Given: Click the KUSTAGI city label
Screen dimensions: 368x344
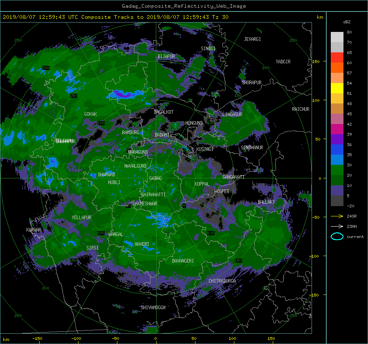Looking at the screenshot, I should coord(205,149).
